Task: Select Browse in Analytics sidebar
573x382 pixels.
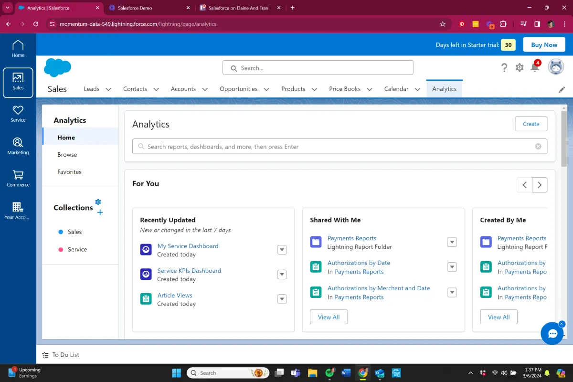Action: coord(67,155)
